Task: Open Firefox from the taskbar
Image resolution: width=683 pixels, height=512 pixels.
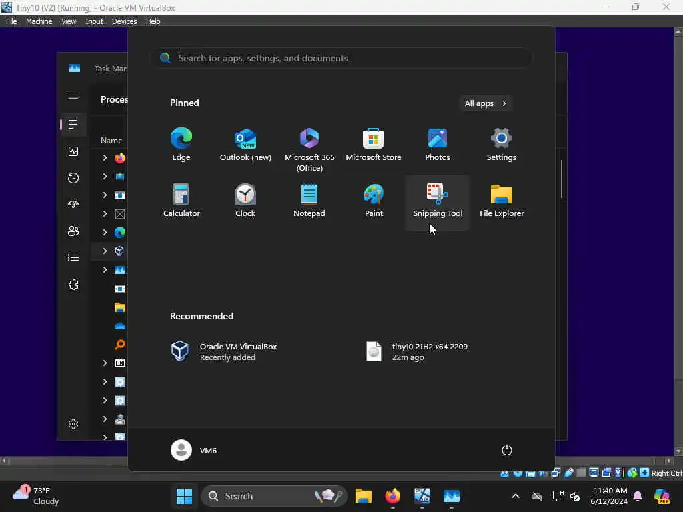Action: coord(392,496)
